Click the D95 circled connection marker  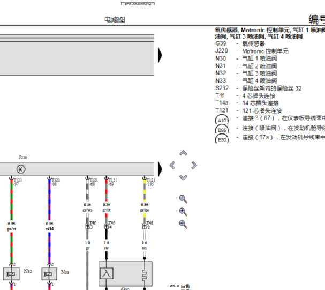coord(222,129)
